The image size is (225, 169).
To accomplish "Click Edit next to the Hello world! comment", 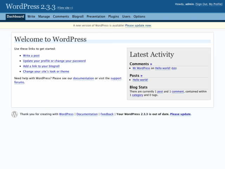I will click(x=174, y=68).
